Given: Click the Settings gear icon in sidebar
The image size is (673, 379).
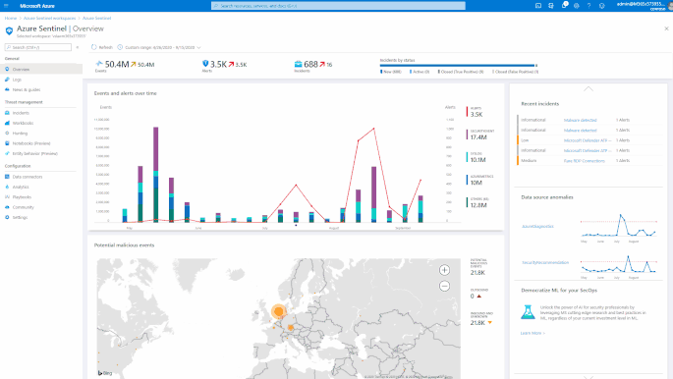Looking at the screenshot, I should [7, 217].
